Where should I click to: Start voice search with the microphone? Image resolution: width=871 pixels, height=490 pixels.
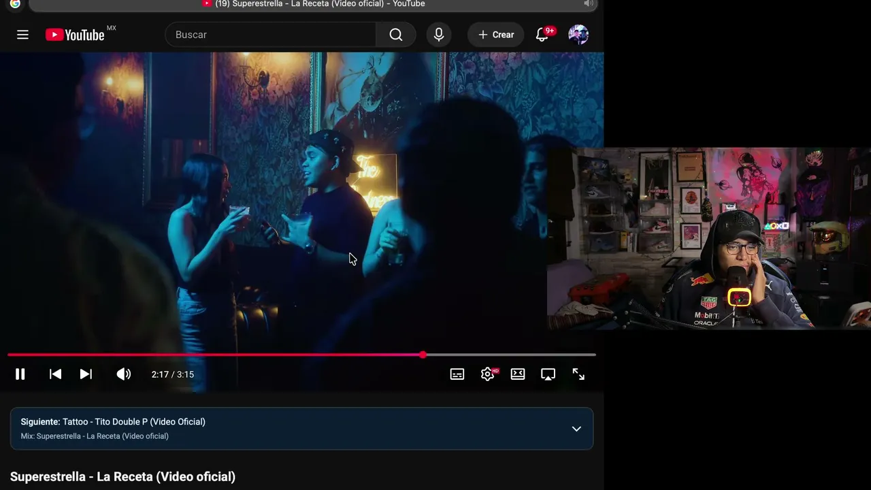439,35
